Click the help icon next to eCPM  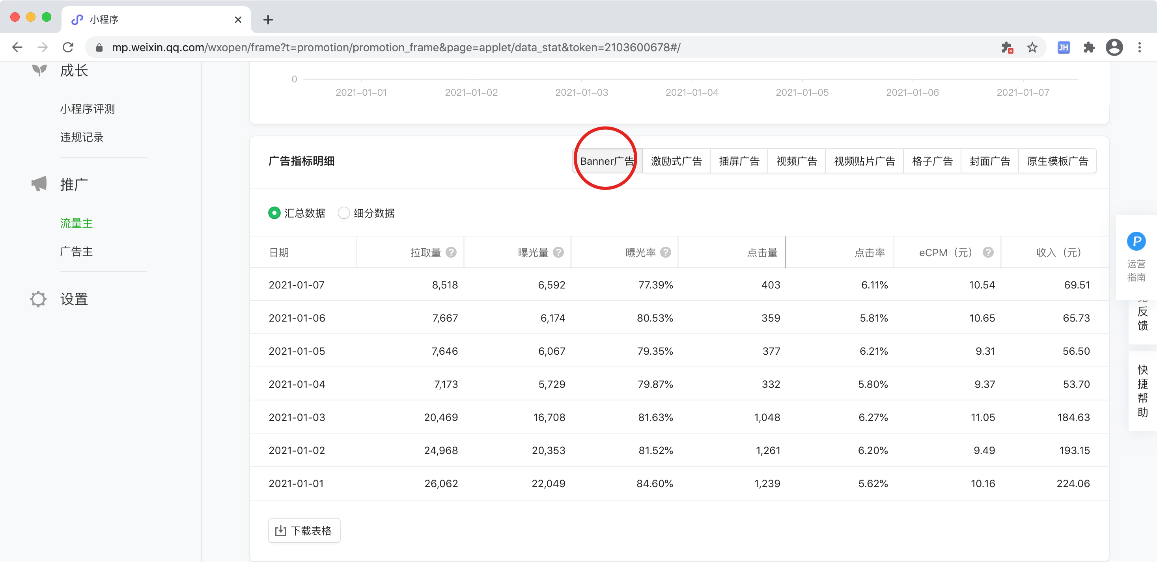click(x=988, y=252)
